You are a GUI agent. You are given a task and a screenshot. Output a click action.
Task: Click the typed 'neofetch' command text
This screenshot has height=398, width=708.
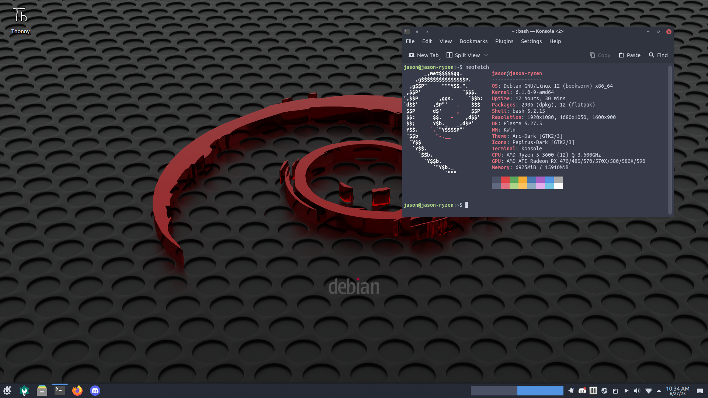coord(477,67)
